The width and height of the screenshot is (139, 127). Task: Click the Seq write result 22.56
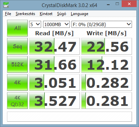[107, 46]
